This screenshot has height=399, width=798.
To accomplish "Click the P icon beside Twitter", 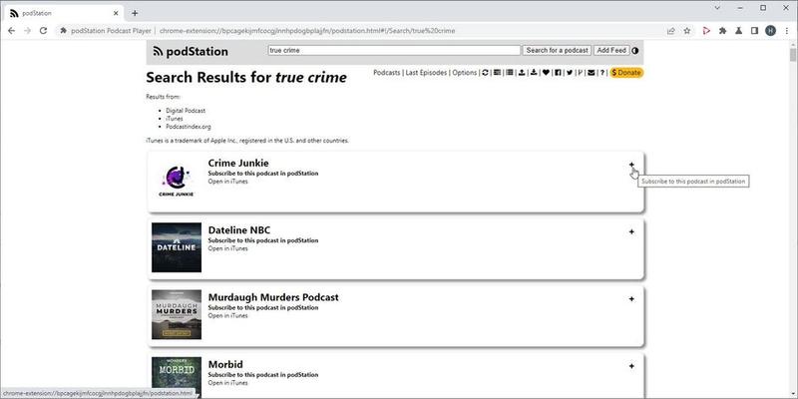I will [581, 73].
